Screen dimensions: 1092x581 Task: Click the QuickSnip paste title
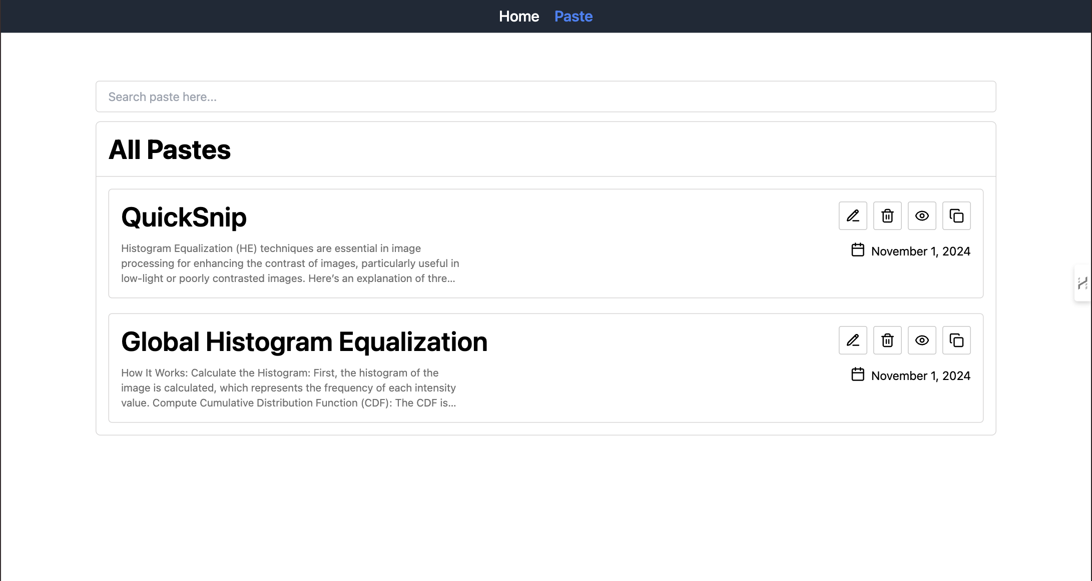pyautogui.click(x=184, y=217)
